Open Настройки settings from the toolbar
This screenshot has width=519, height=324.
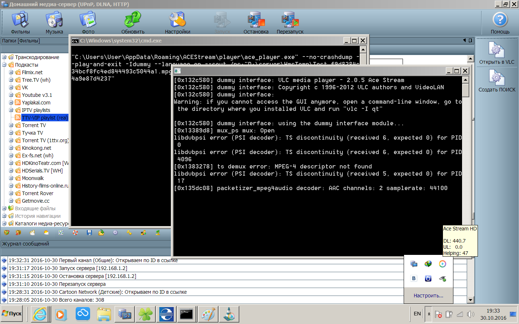coord(177,22)
